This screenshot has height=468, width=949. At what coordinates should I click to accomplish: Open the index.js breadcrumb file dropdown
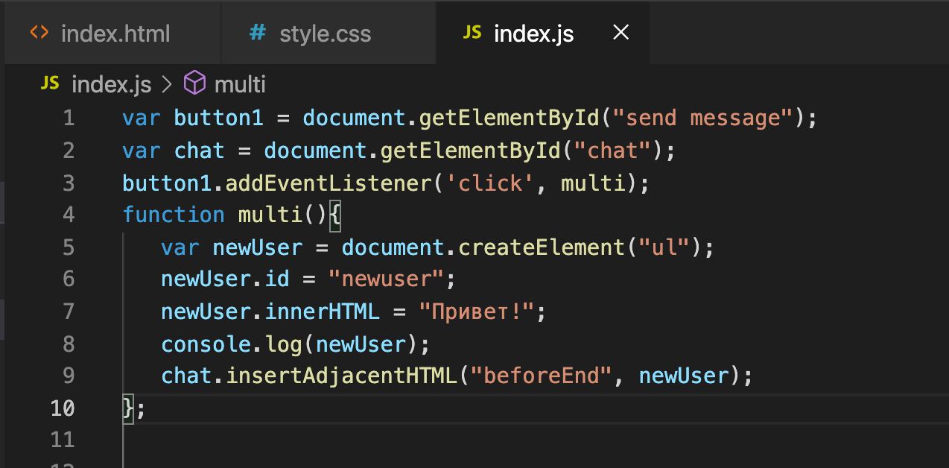111,84
